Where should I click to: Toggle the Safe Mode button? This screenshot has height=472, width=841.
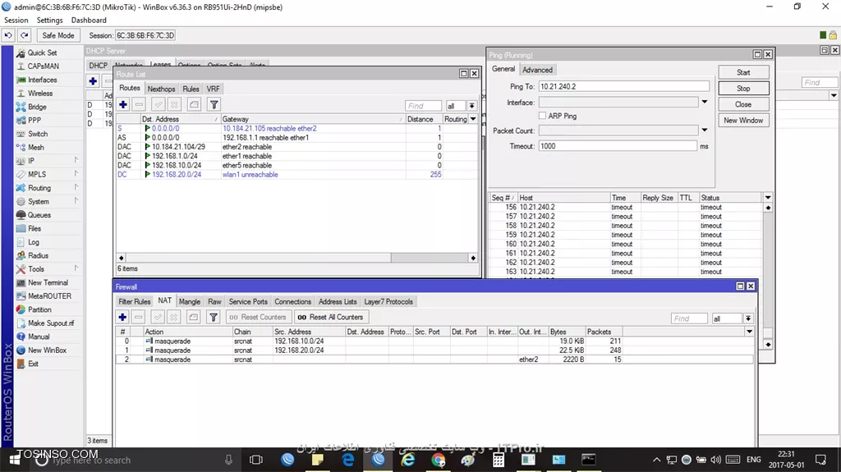coord(58,35)
